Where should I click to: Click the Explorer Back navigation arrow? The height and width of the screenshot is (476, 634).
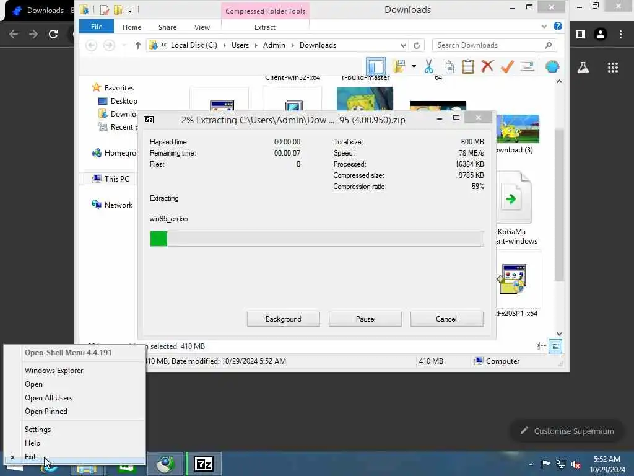[x=92, y=45]
